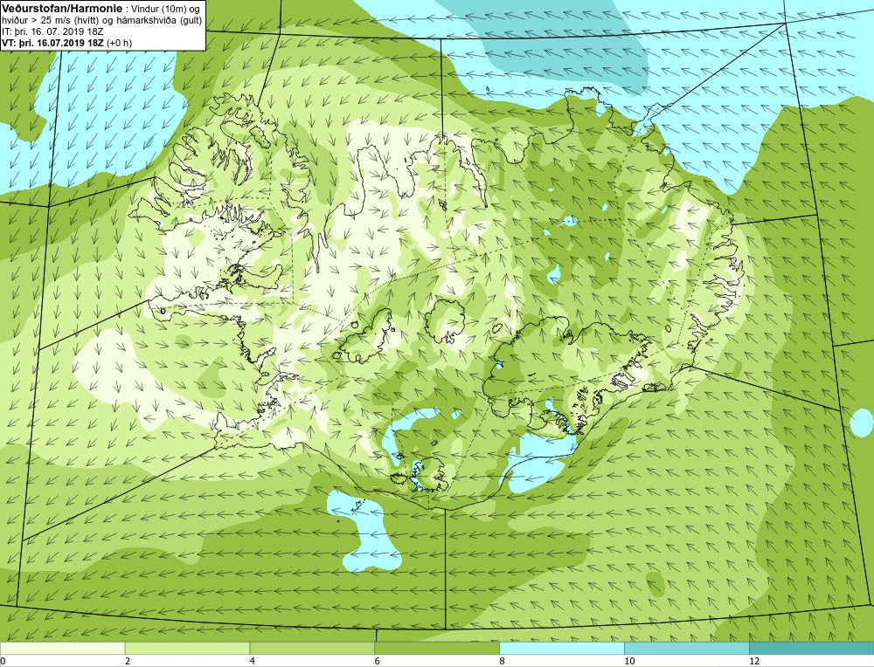Image resolution: width=874 pixels, height=667 pixels.
Task: Click the Veðurstofan/Harmonie title text
Action: (60, 9)
